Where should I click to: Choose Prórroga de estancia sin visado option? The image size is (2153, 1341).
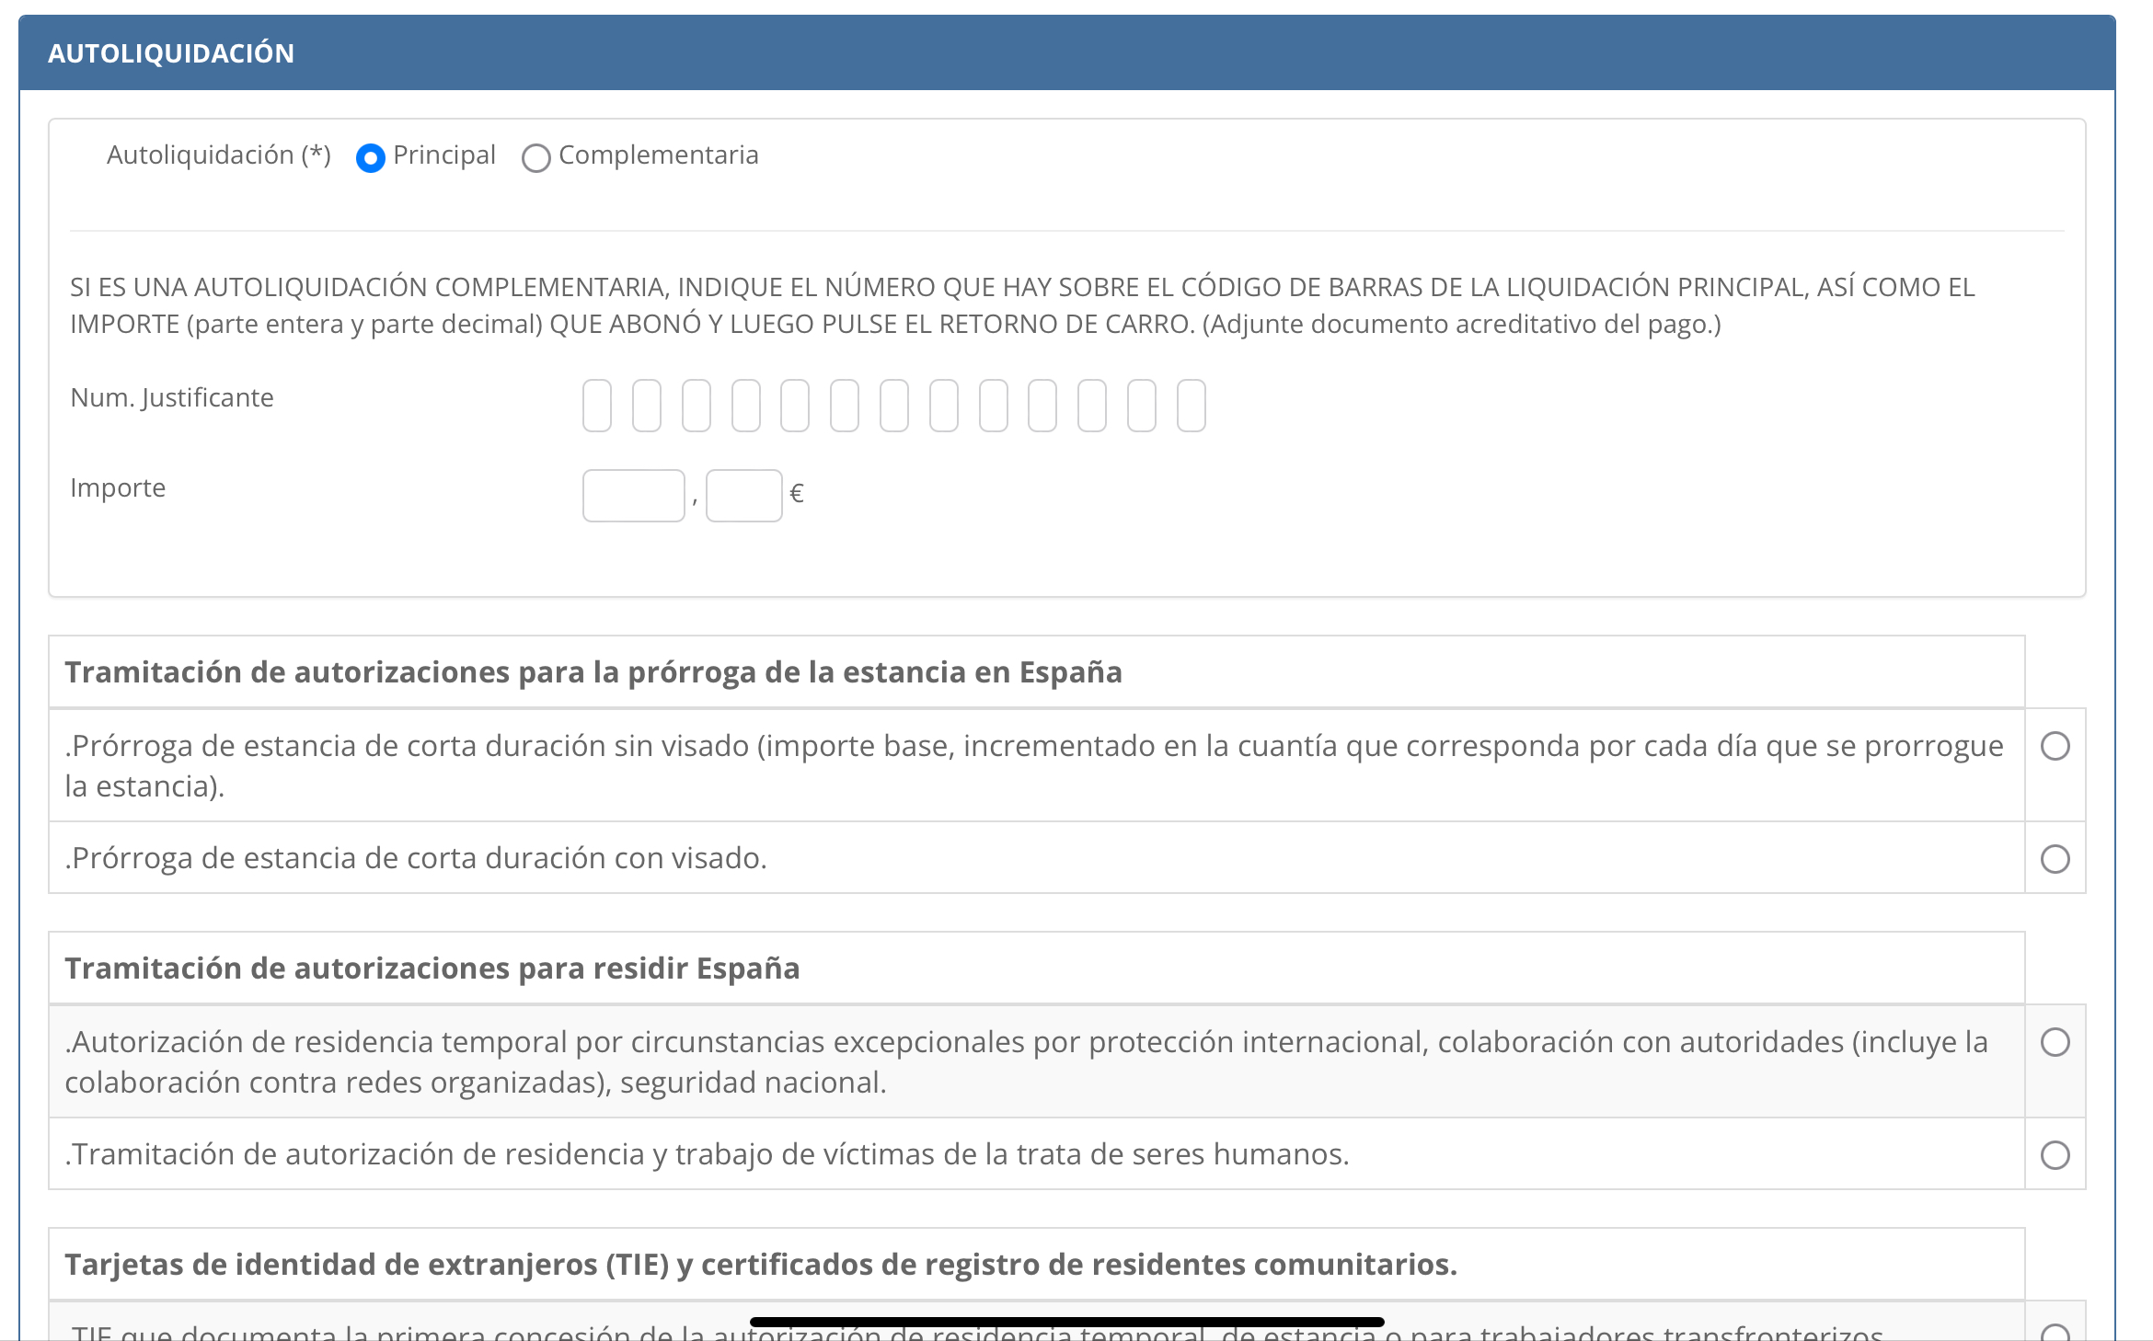click(x=2055, y=746)
